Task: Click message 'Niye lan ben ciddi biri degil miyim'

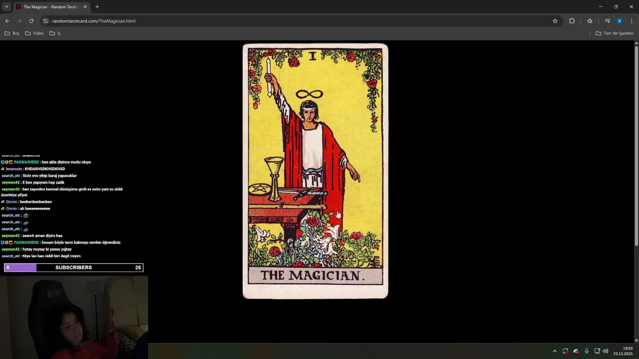Action: click(51, 256)
